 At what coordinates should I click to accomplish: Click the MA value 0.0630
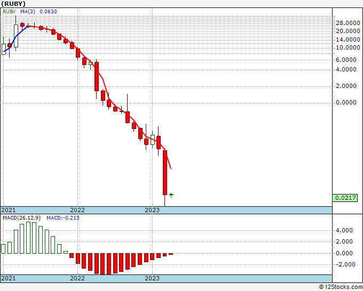(48, 12)
